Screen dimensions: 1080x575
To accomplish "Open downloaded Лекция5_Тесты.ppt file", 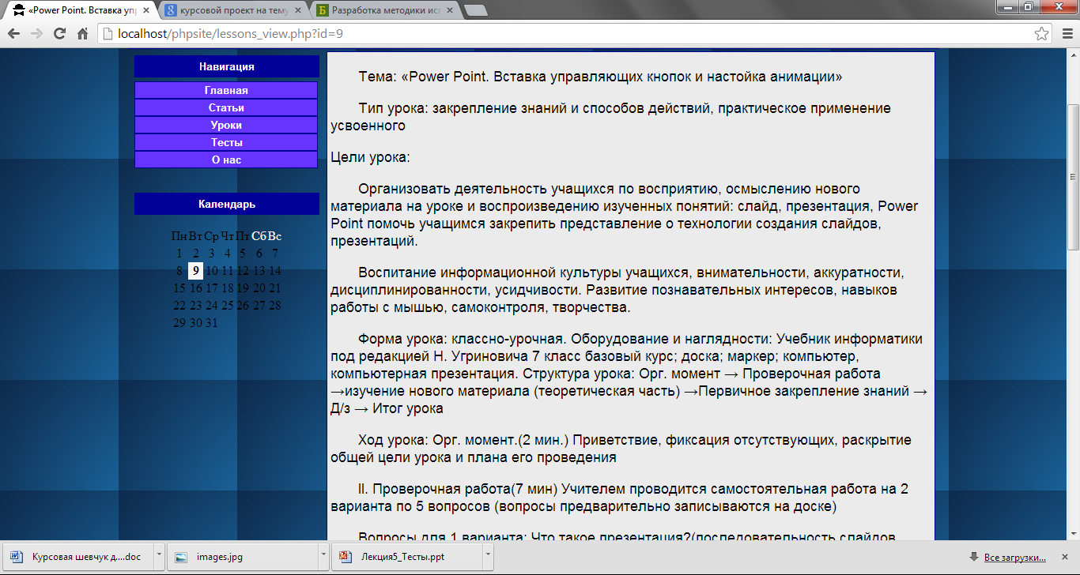I will (x=406, y=557).
